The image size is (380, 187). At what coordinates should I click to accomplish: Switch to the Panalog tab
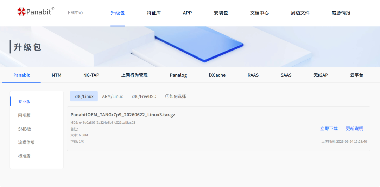coord(178,75)
